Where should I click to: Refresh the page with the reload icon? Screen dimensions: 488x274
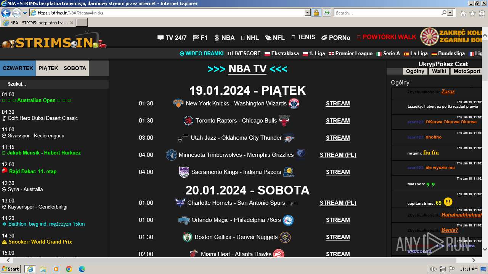click(327, 13)
